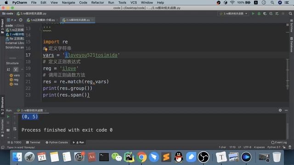Click the UTF-8 encoding in status bar

pyautogui.click(x=247, y=147)
